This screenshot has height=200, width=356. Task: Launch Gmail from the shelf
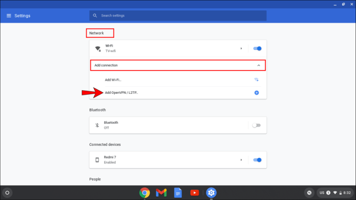[x=161, y=193]
